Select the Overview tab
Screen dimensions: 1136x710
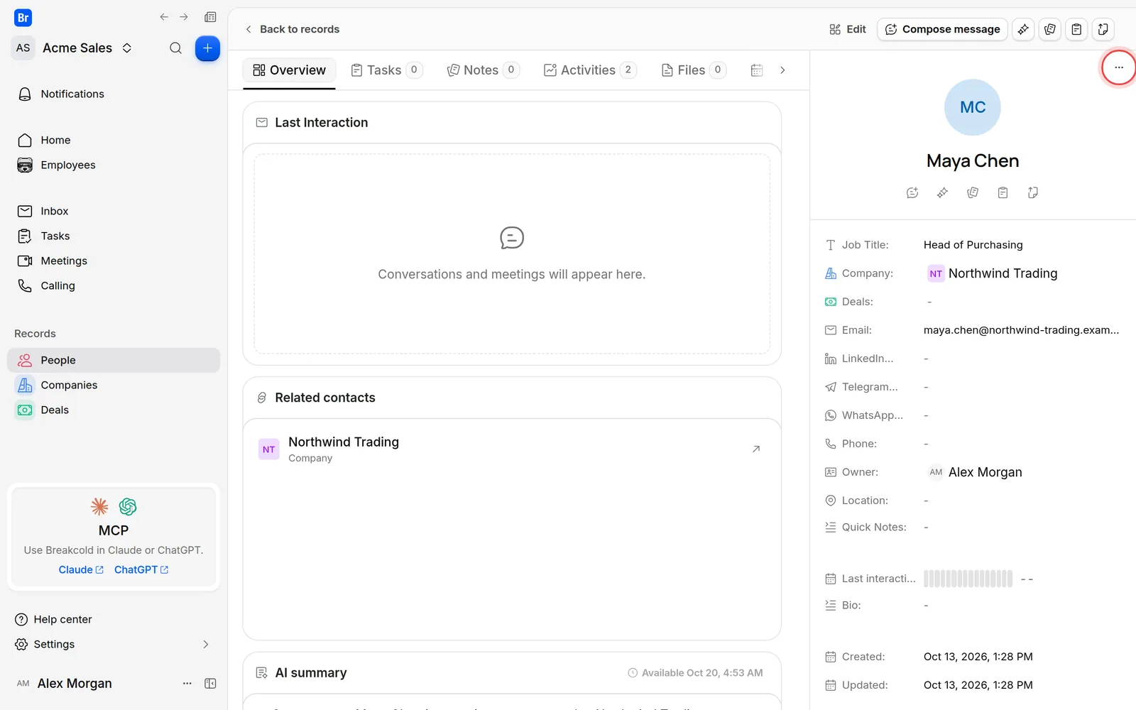pos(289,70)
